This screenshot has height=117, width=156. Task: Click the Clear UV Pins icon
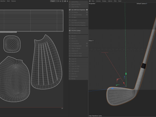(x=70, y=7)
